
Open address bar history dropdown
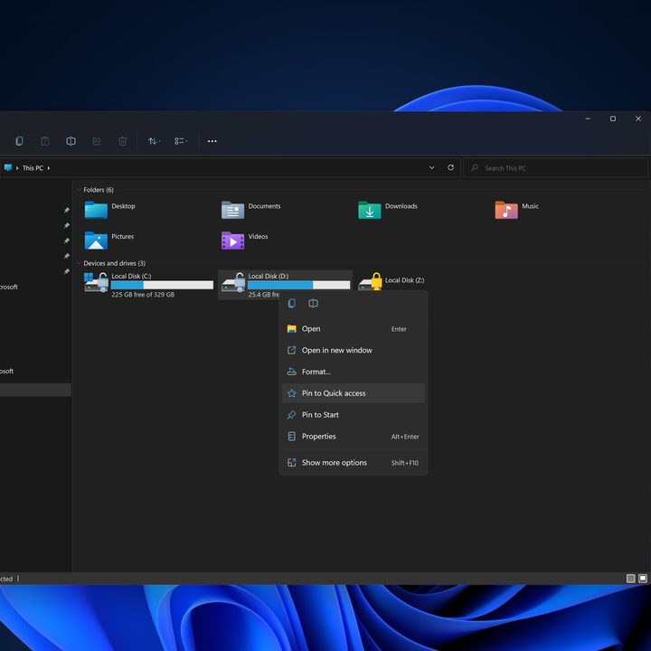pyautogui.click(x=432, y=168)
